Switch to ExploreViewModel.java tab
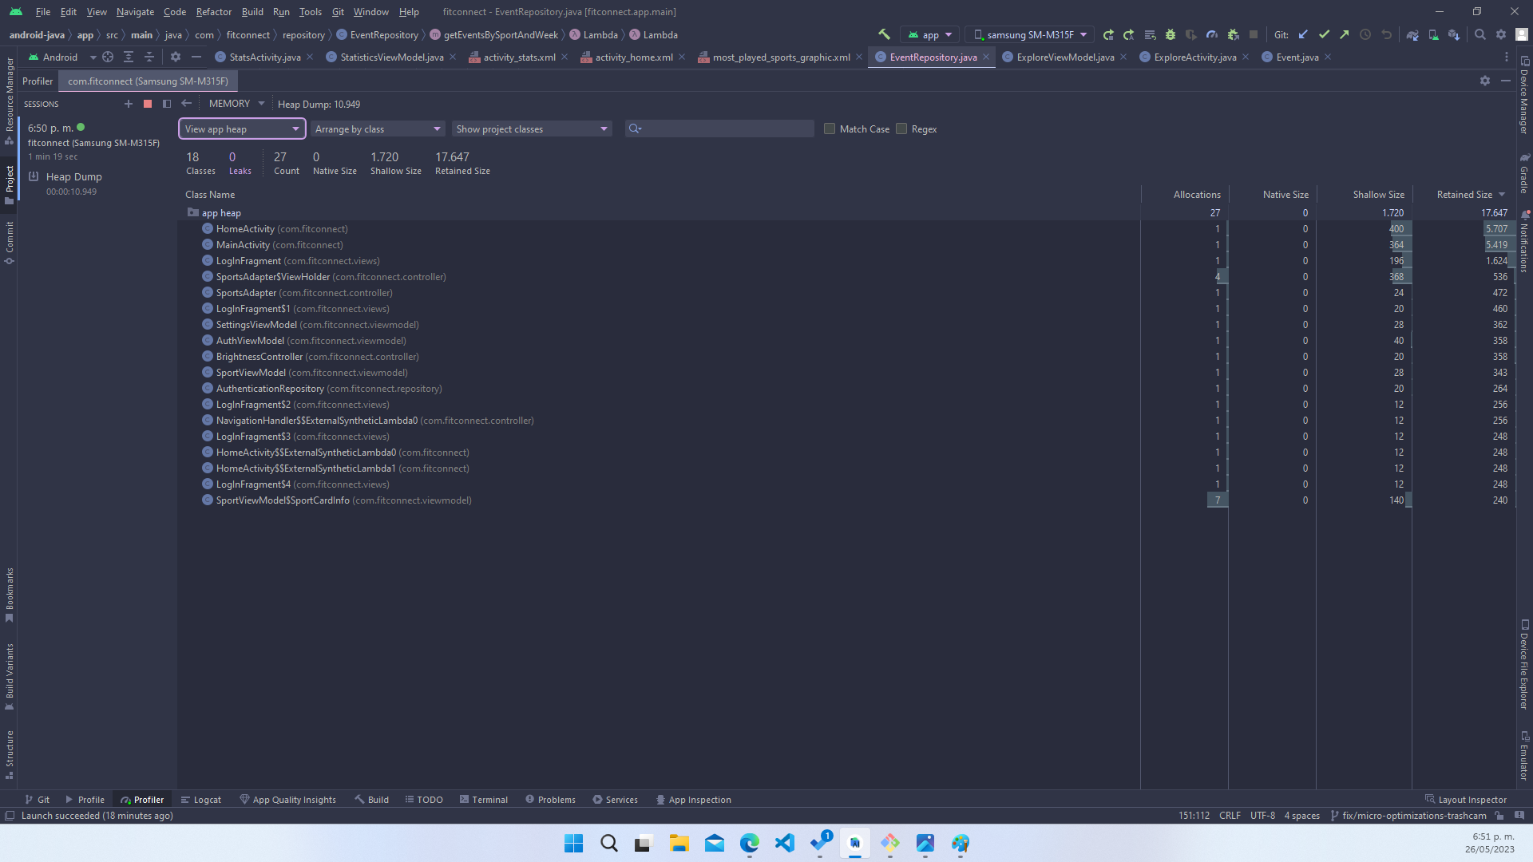 (1065, 57)
